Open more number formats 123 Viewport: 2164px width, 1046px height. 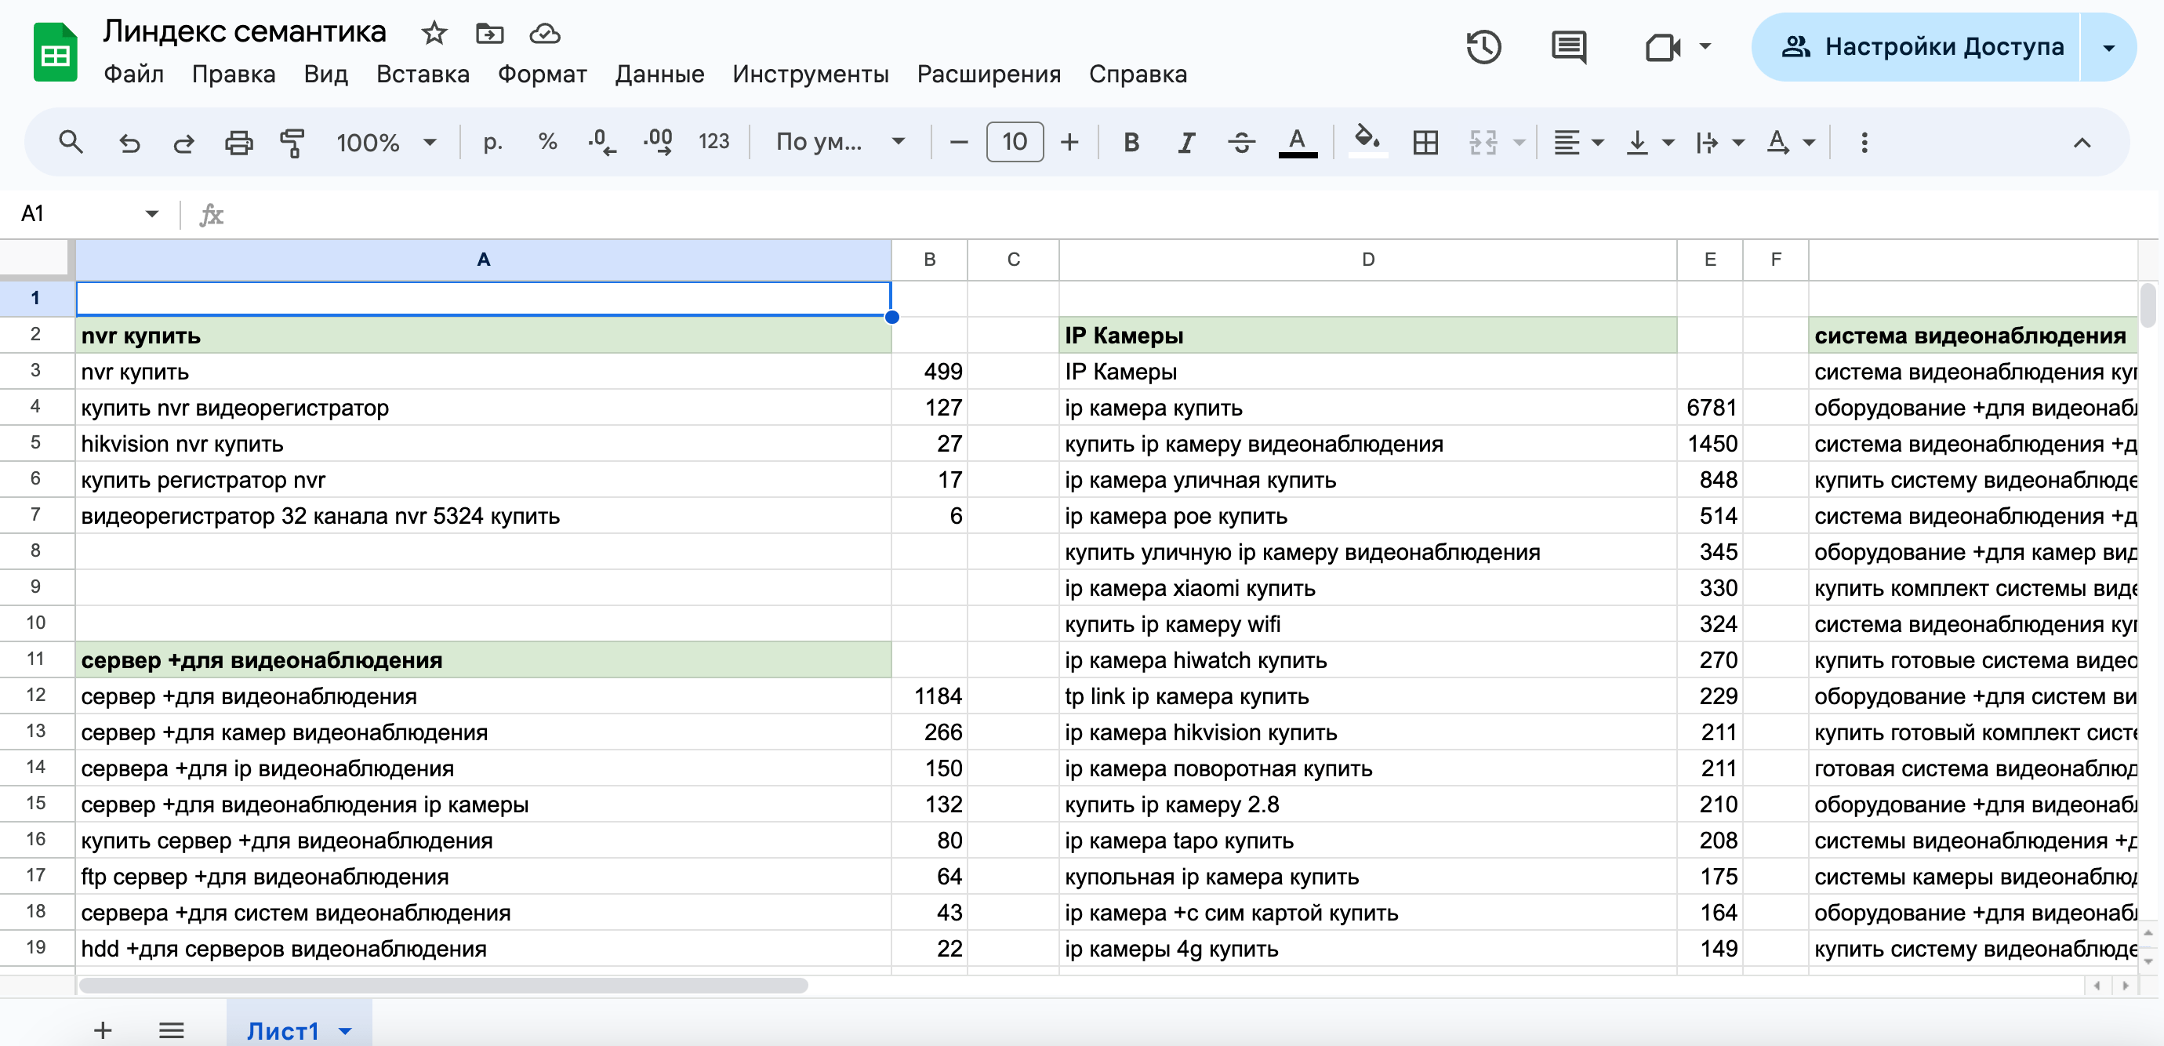pyautogui.click(x=714, y=142)
